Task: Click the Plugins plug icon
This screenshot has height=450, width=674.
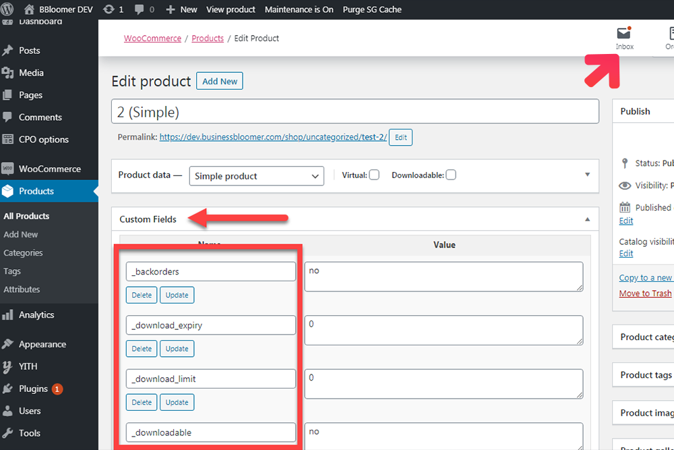Action: 7,389
